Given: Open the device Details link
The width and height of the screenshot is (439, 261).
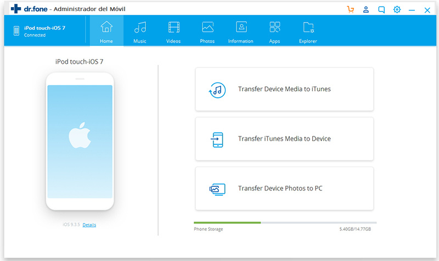Looking at the screenshot, I should [89, 225].
